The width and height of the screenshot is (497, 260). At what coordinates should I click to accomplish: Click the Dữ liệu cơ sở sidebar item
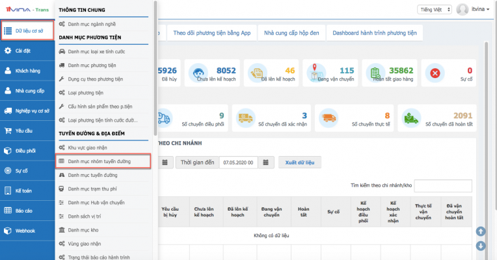(x=27, y=30)
